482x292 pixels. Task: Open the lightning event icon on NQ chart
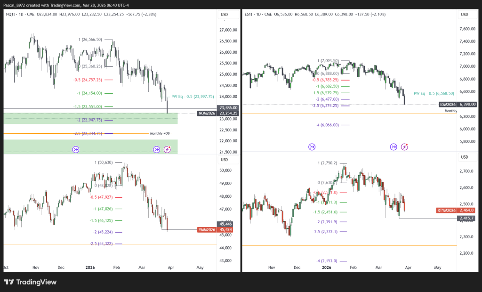click(x=168, y=150)
